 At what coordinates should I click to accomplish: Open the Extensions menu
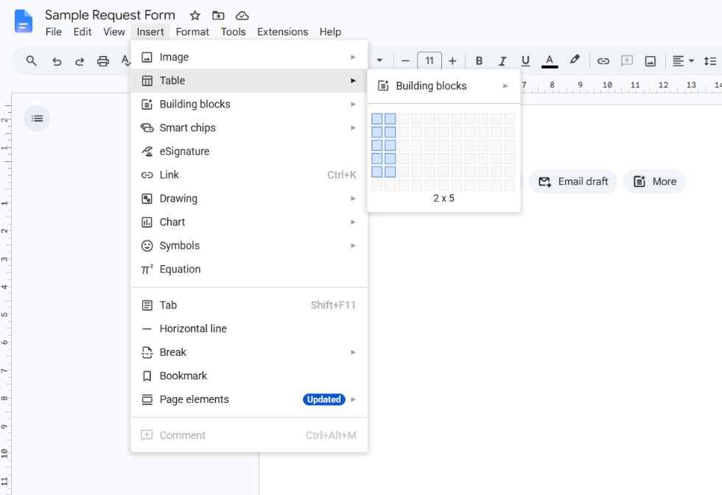282,32
